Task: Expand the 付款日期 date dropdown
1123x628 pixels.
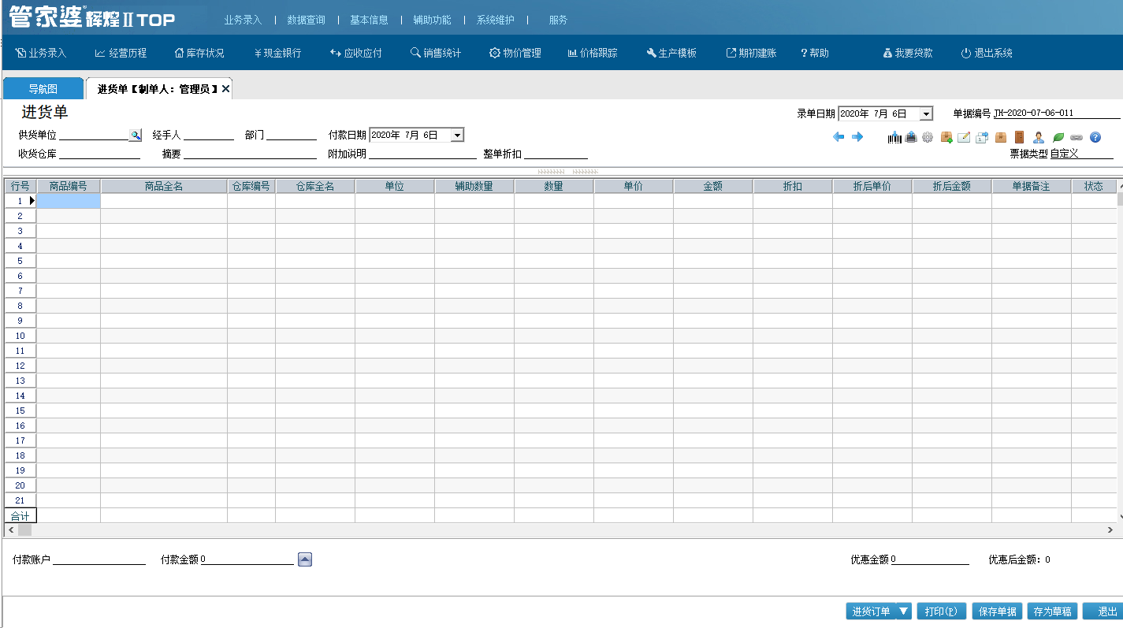Action: click(x=457, y=136)
